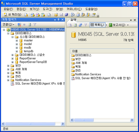Close the 개체 탐색기 panel
139x132 pixels.
pyautogui.click(x=63, y=20)
